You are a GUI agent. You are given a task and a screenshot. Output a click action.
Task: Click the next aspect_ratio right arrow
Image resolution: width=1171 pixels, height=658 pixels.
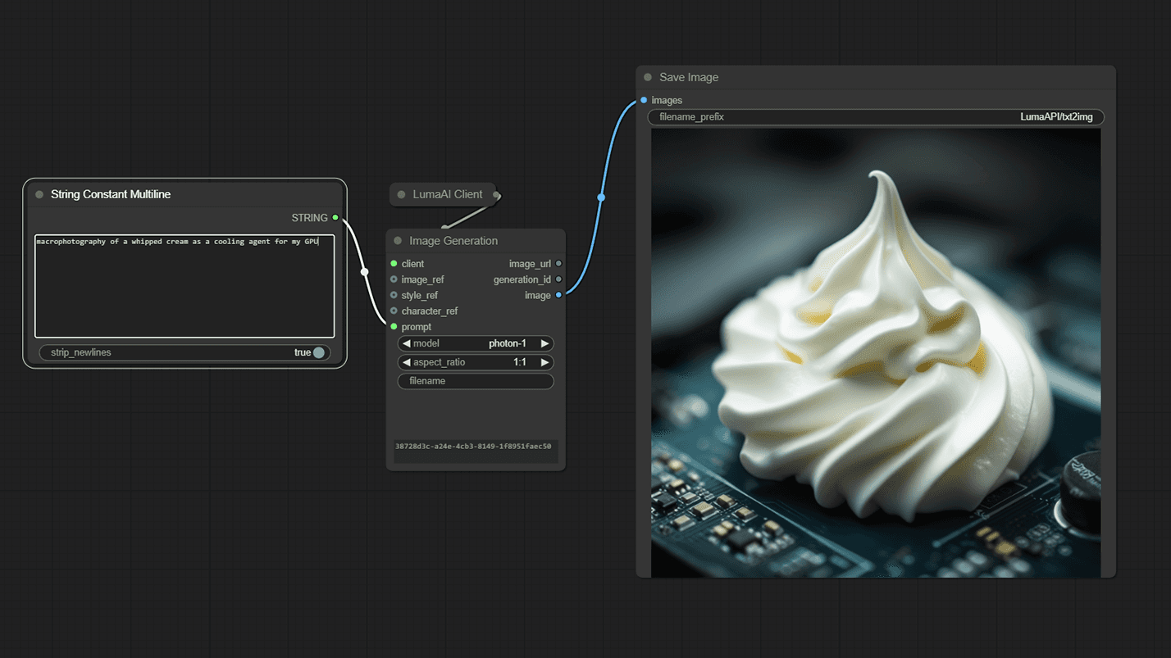(x=544, y=362)
